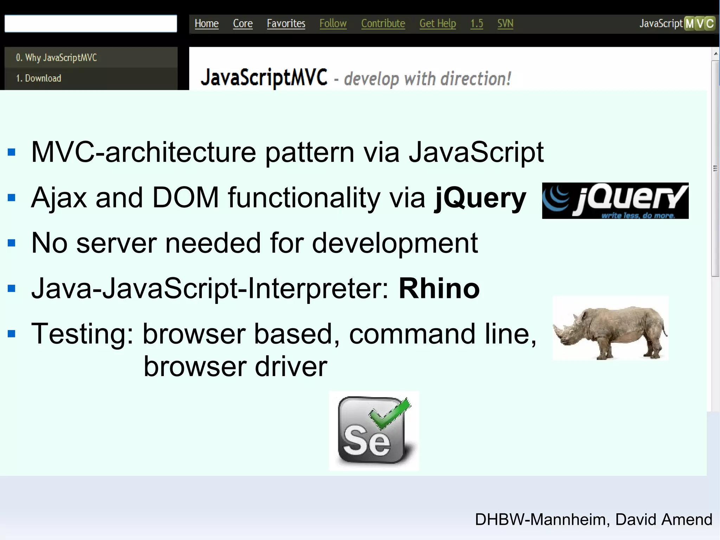Open the Favorites navigation link
Image resolution: width=720 pixels, height=540 pixels.
pyautogui.click(x=286, y=24)
